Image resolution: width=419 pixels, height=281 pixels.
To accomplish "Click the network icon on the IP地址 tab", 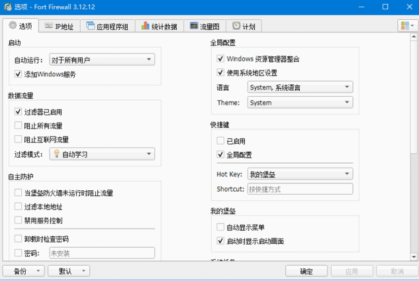I will click(48, 26).
